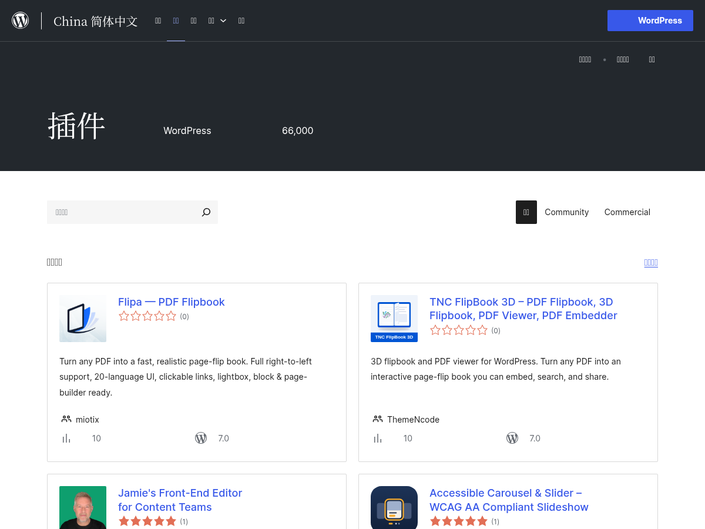
Task: Click the WordPress logo in the header
Action: (21, 21)
